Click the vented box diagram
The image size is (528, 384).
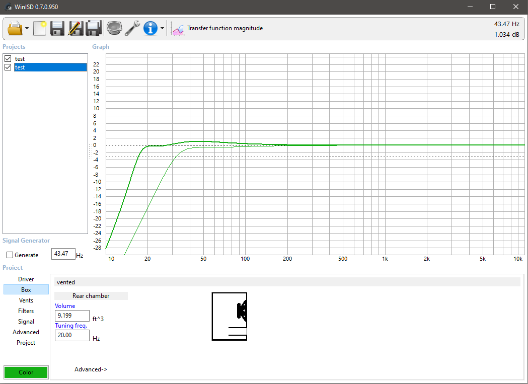click(x=230, y=316)
